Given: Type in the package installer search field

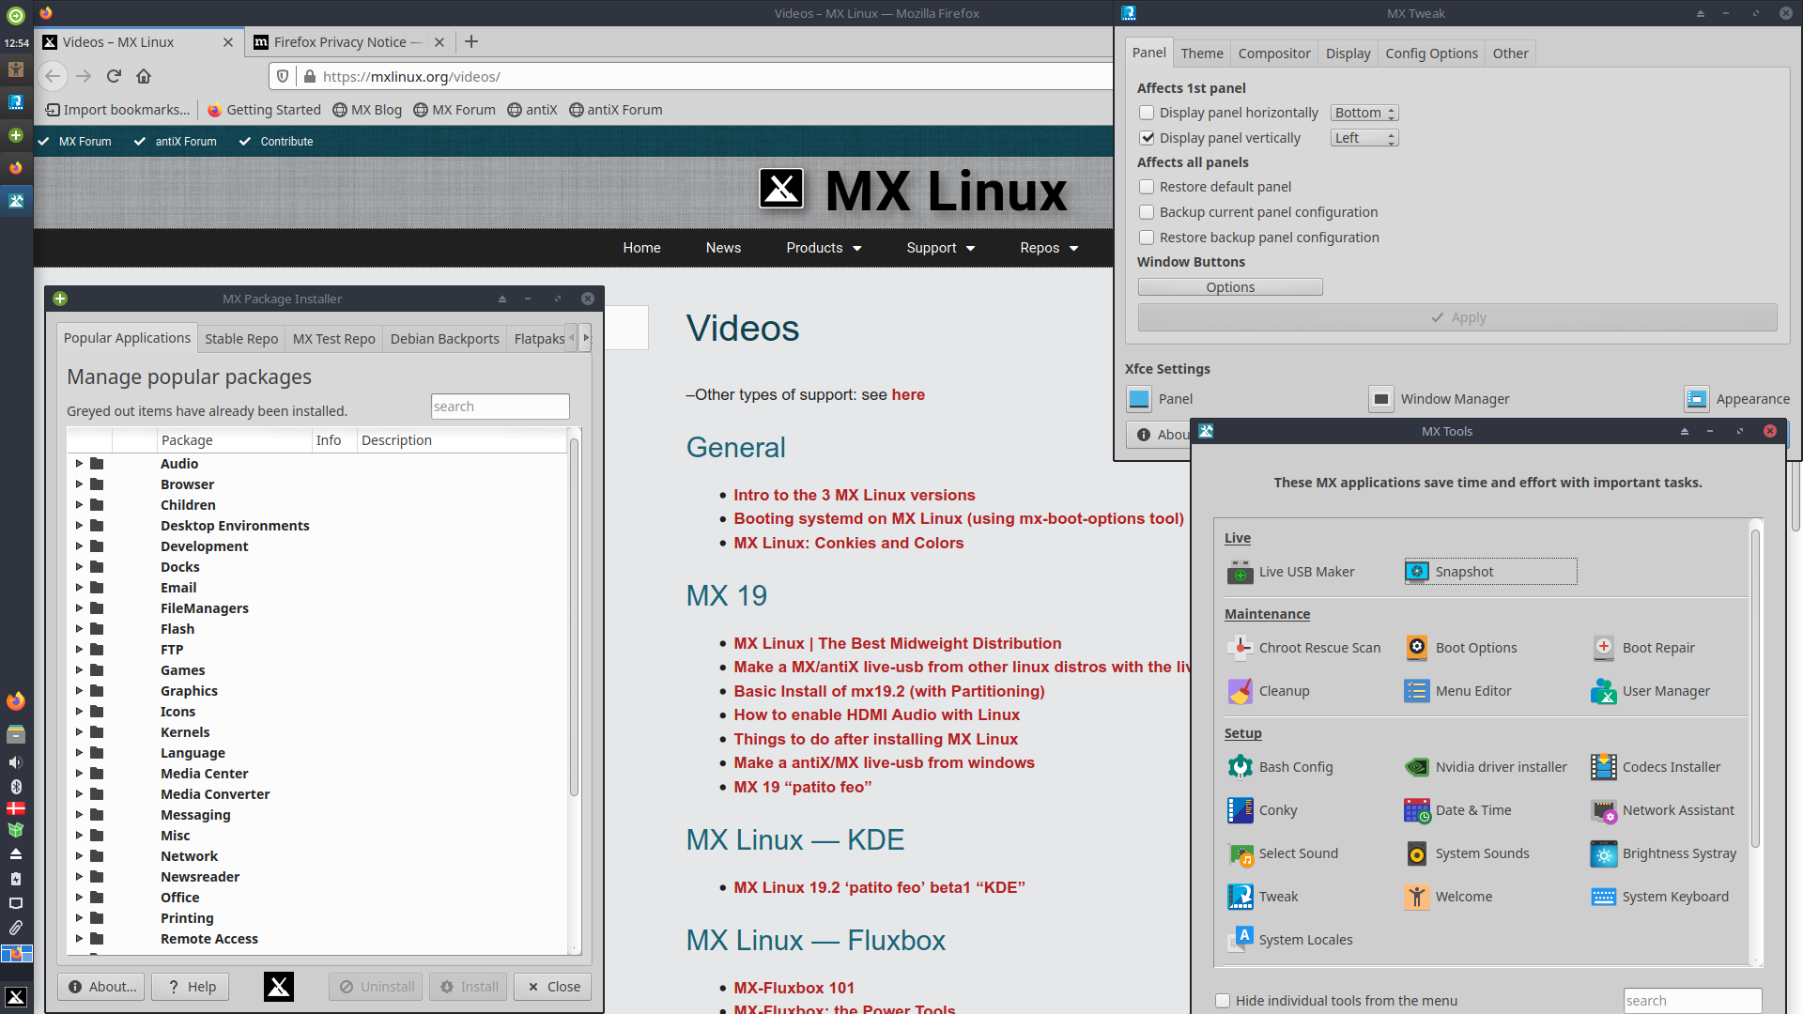Looking at the screenshot, I should pos(500,406).
